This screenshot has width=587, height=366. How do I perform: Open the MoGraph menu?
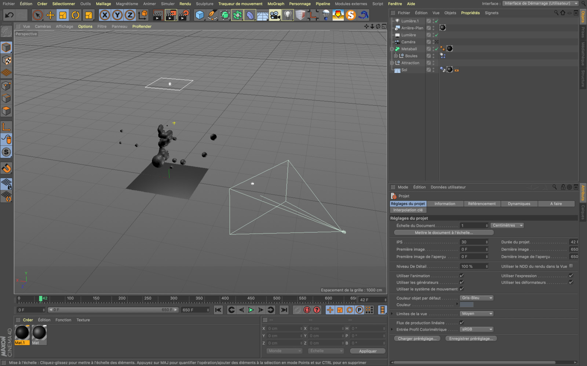(276, 4)
